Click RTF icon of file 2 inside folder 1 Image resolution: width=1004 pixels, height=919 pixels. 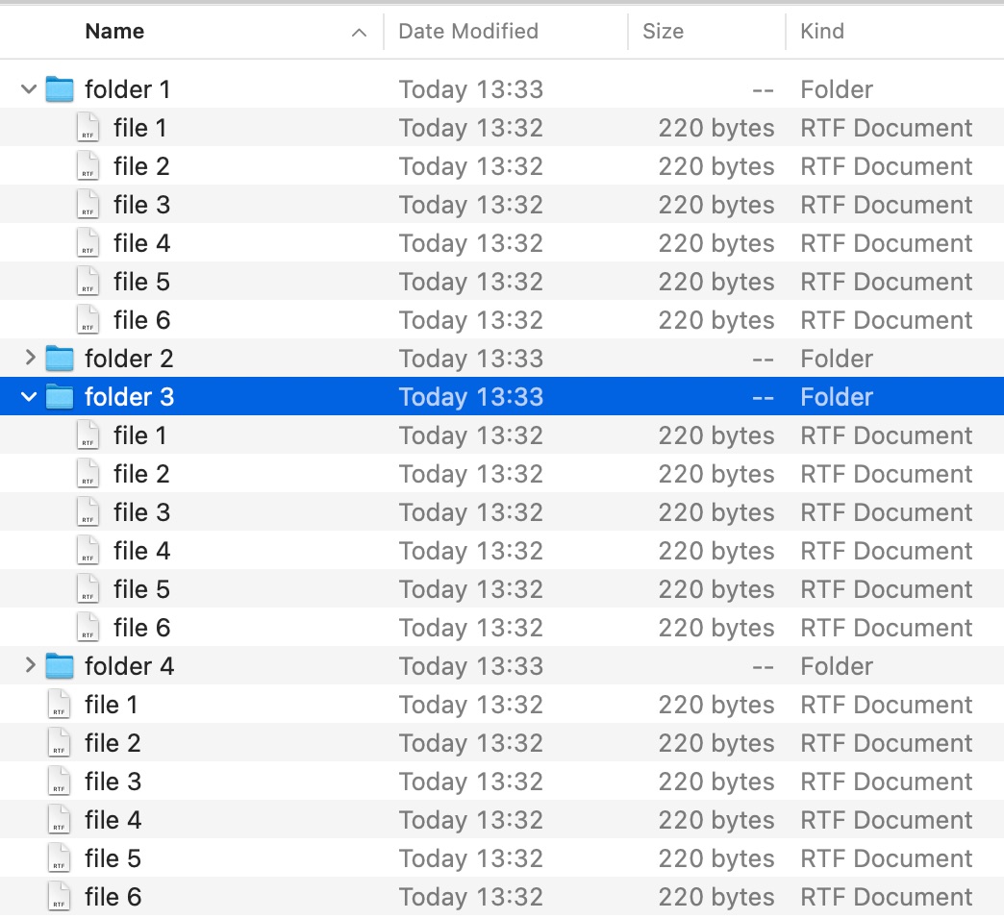[x=88, y=166]
